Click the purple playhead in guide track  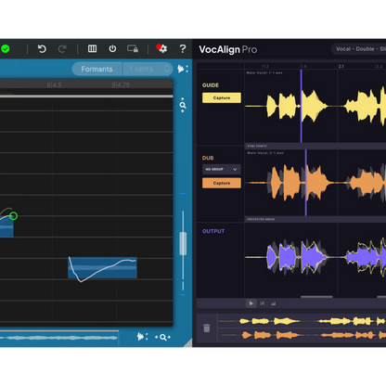click(301, 106)
